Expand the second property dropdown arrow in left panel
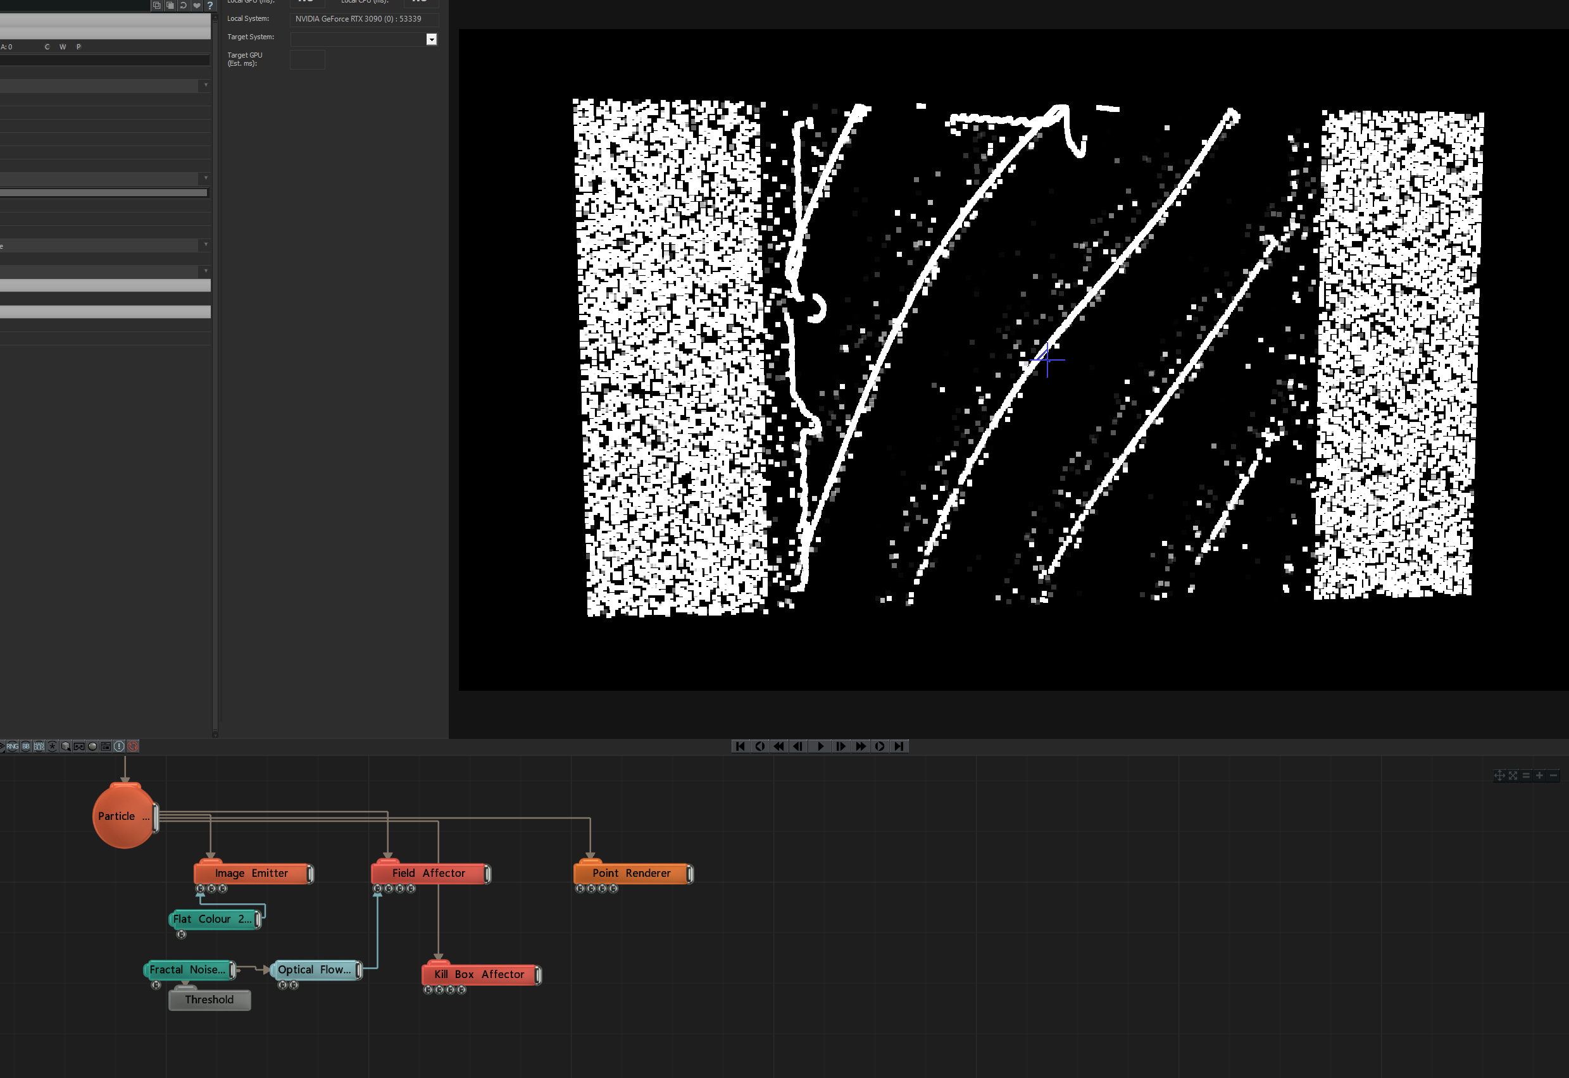Image resolution: width=1569 pixels, height=1078 pixels. (x=206, y=178)
